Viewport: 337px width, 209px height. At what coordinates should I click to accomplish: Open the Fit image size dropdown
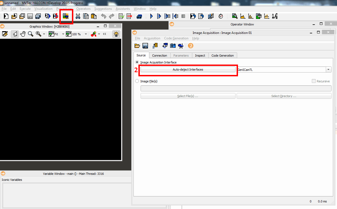[63, 34]
